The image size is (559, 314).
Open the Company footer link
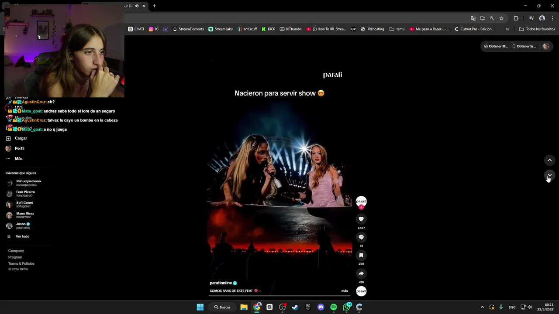tap(16, 251)
